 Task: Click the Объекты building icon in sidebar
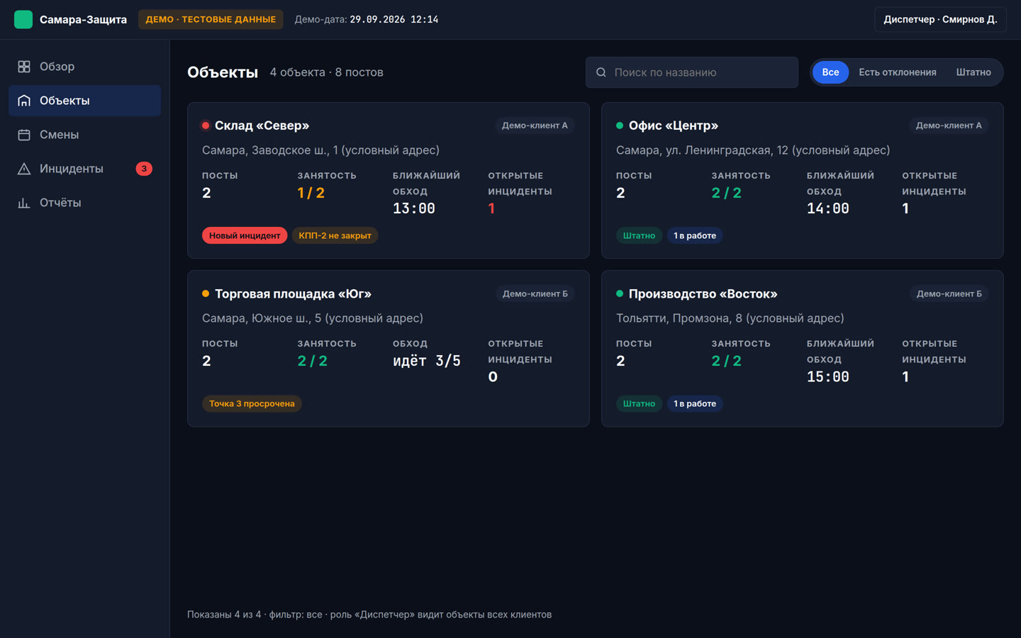click(x=24, y=101)
